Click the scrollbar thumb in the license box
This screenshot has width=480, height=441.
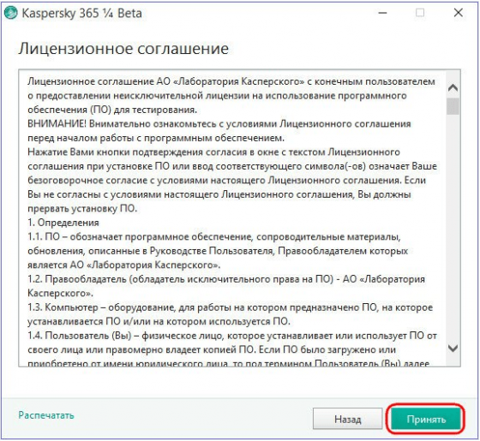(453, 106)
